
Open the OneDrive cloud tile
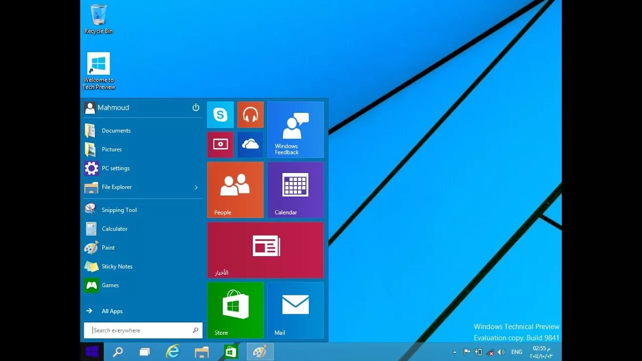tap(250, 145)
